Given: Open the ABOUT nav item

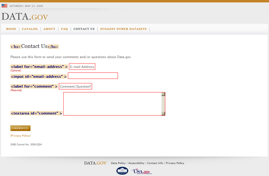Looking at the screenshot, I should pyautogui.click(x=49, y=29).
